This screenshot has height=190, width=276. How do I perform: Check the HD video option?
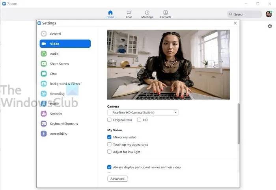139,120
